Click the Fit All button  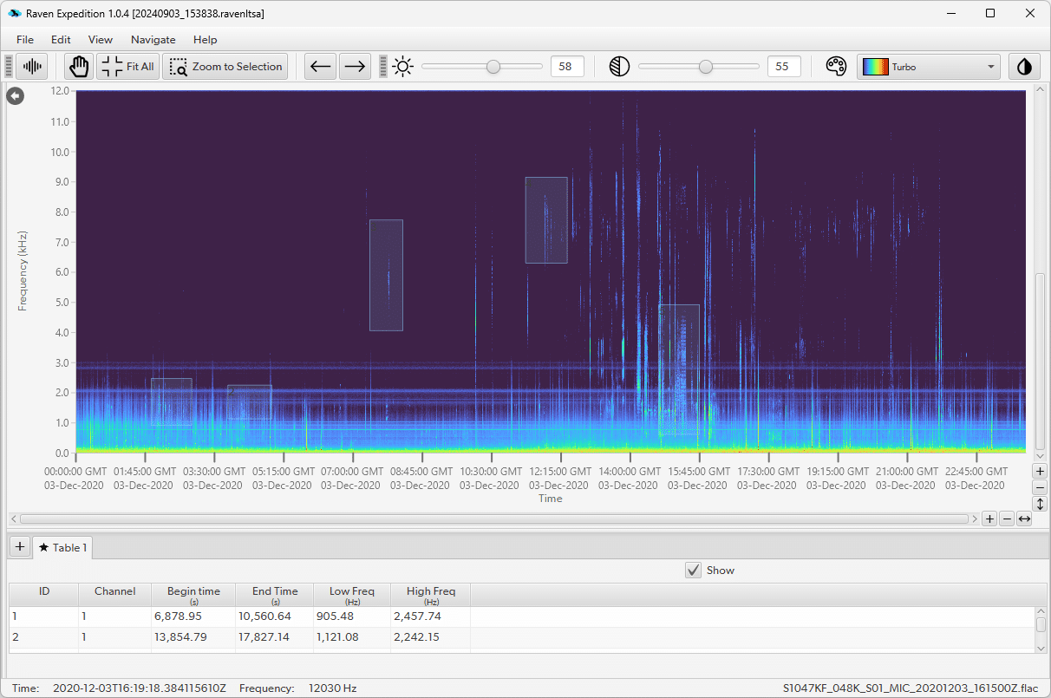pos(128,67)
